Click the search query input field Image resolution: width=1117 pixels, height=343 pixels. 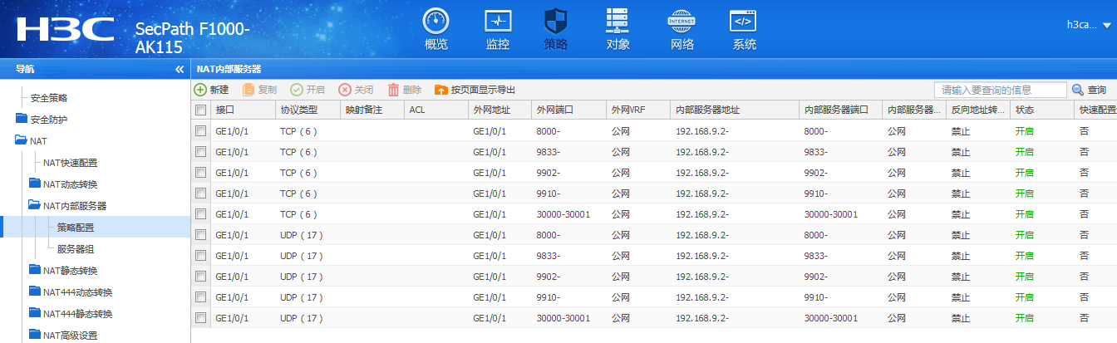pyautogui.click(x=999, y=90)
